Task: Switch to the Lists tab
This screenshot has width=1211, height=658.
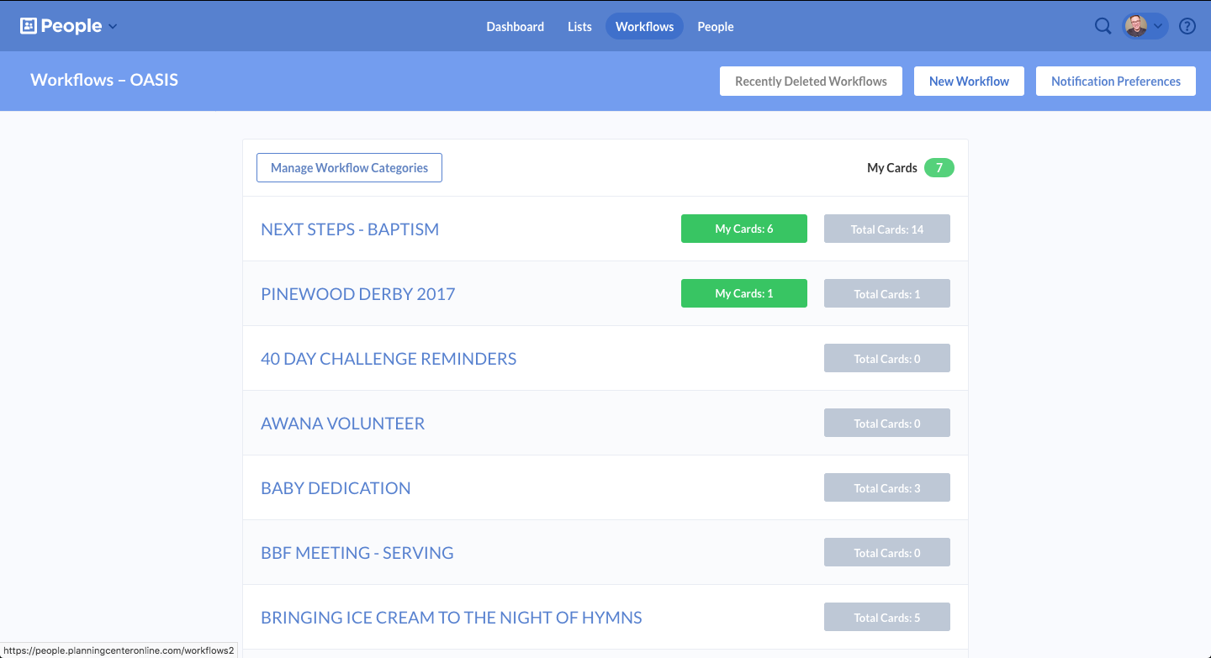Action: tap(579, 27)
